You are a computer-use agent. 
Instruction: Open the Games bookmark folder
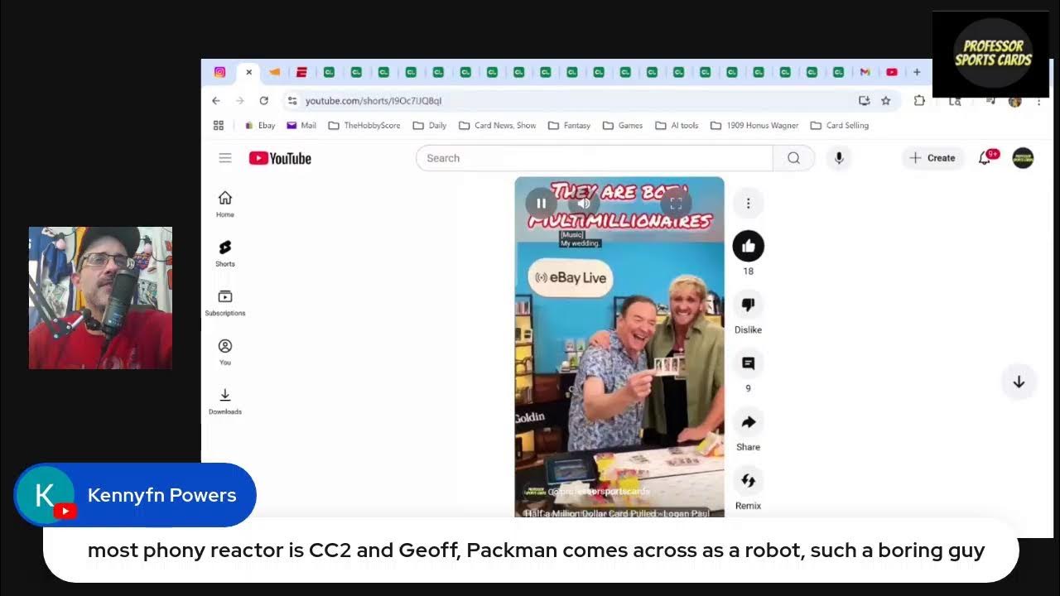pos(623,126)
